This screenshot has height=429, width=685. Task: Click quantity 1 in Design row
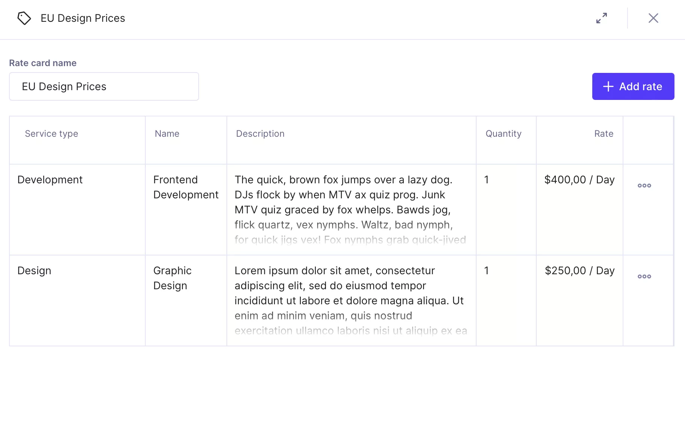pyautogui.click(x=487, y=270)
